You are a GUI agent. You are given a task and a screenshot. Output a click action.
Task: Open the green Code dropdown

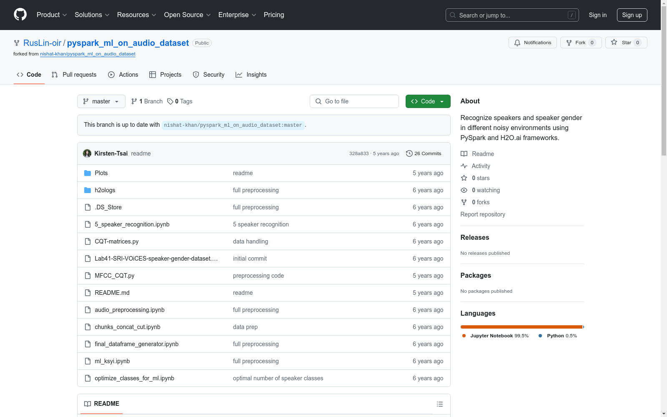428,101
